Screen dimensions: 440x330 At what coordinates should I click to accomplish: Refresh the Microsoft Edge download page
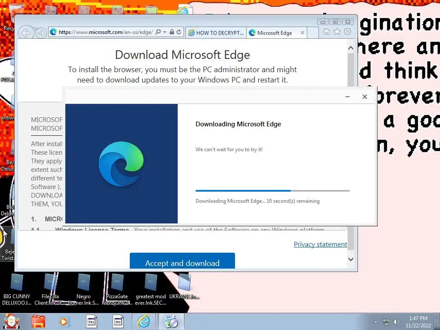tap(179, 32)
